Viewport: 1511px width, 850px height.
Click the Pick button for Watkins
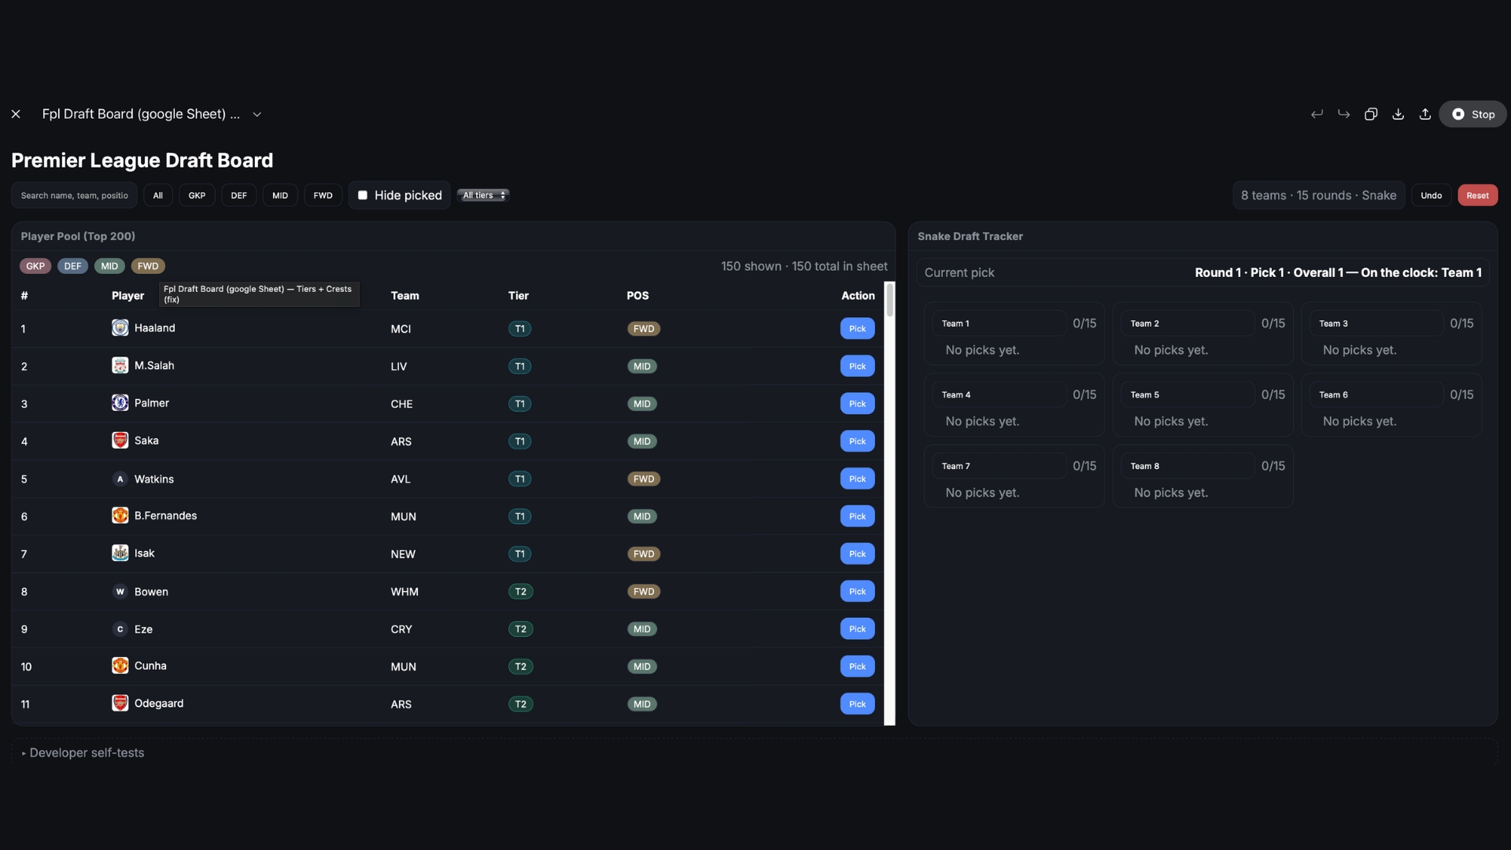(857, 479)
